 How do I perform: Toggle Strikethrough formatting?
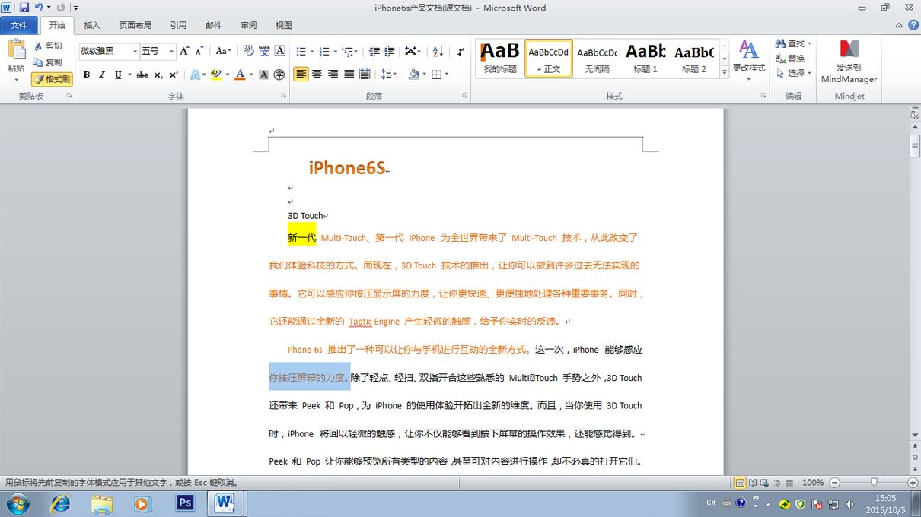coord(142,75)
